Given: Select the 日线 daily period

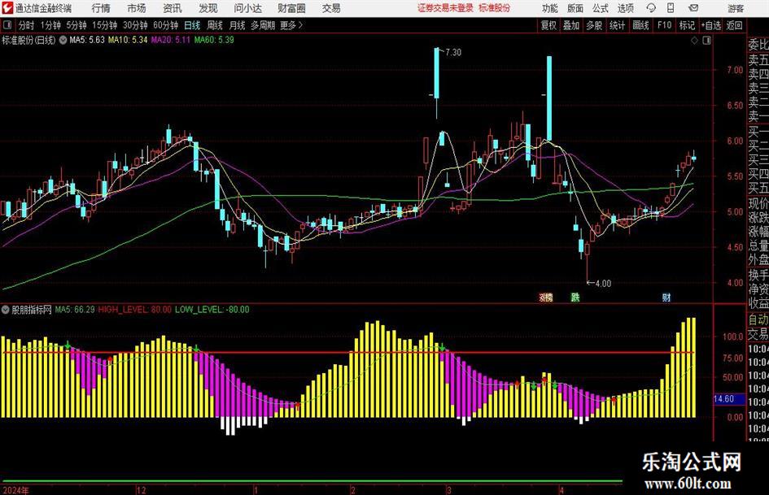Looking at the screenshot, I should pyautogui.click(x=192, y=25).
